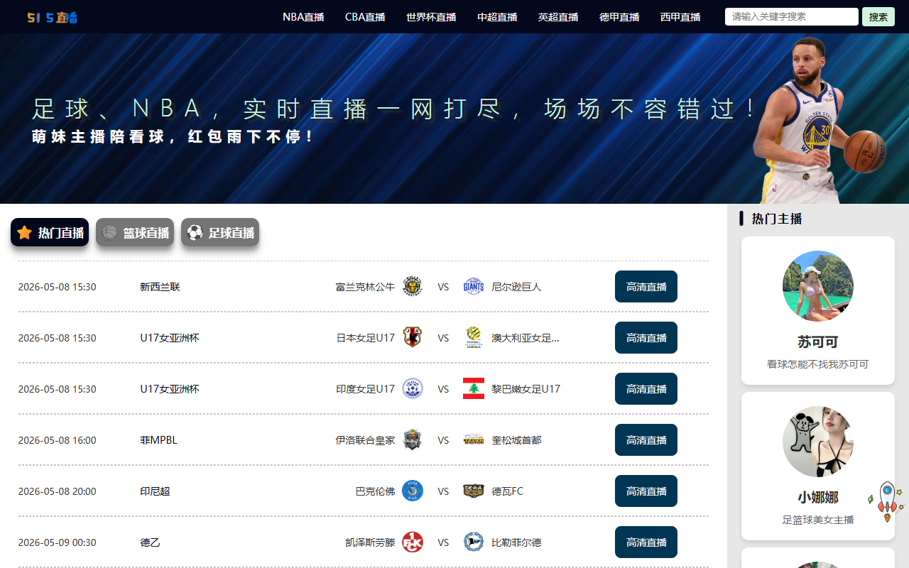Screen dimensions: 909x568
Task: Click the 澳大利亚女足 team badge
Action: click(x=474, y=337)
